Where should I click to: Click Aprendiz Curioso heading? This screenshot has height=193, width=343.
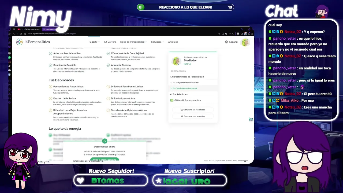(121, 65)
